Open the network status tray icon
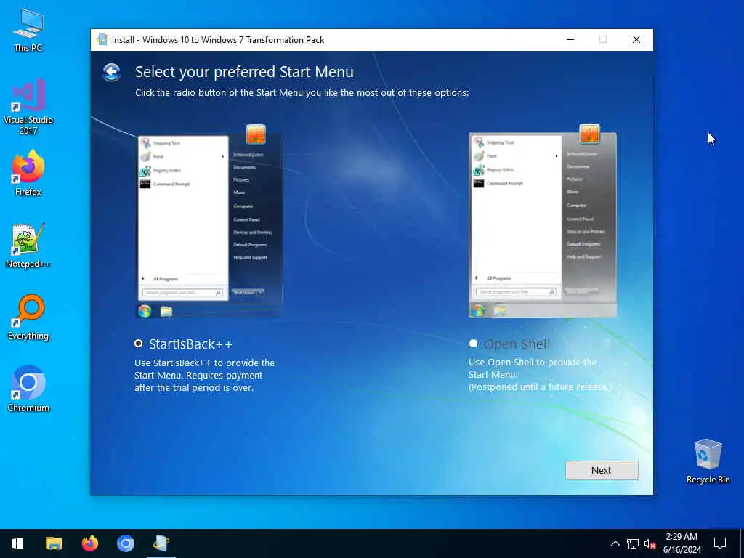This screenshot has width=744, height=558. [633, 543]
